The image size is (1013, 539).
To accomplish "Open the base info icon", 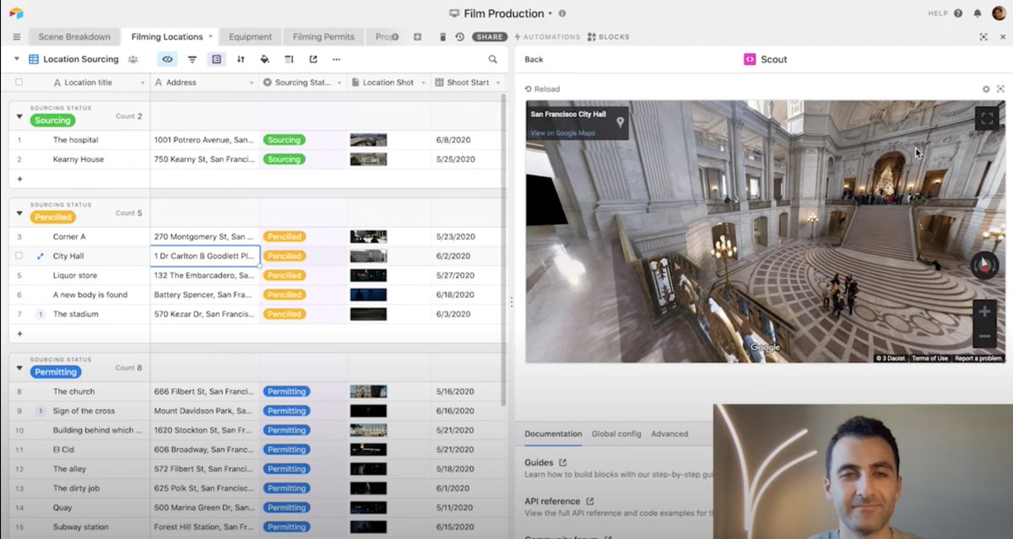I will (562, 13).
